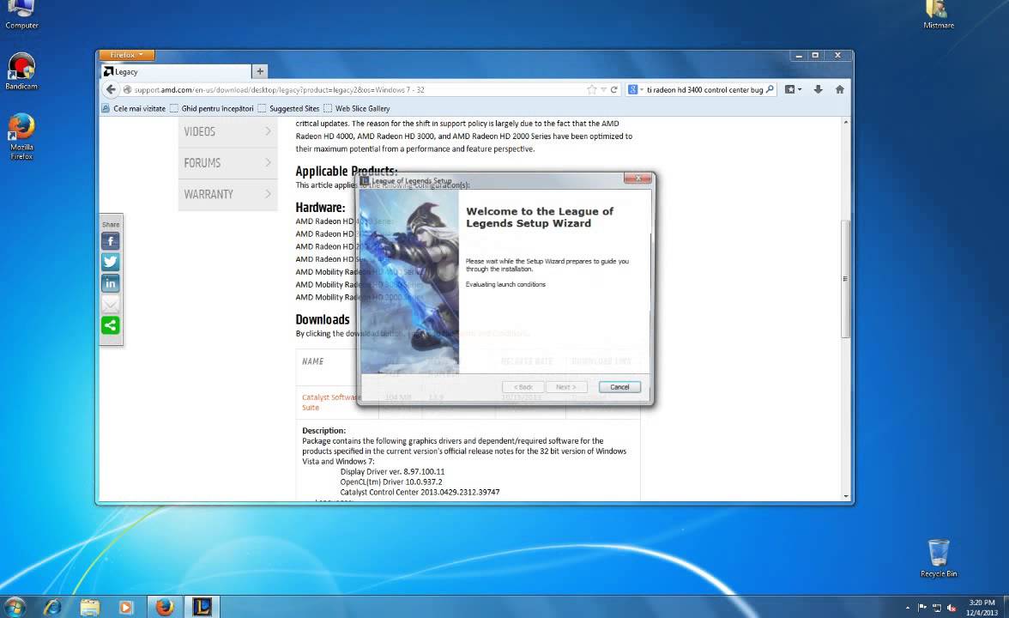
Task: Click the volume tray icon
Action: coord(951,607)
